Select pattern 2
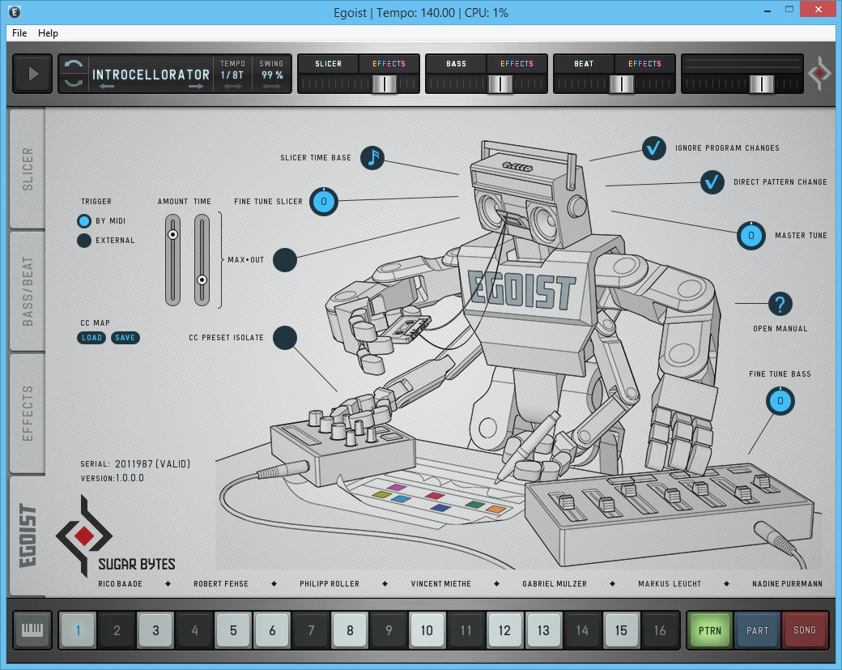Viewport: 842px width, 670px height. click(117, 629)
